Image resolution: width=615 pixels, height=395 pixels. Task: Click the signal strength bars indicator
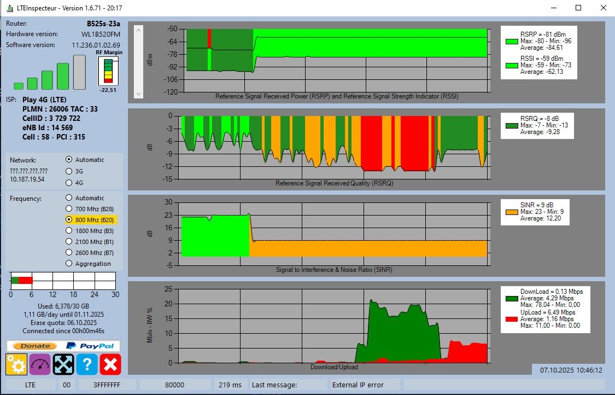click(x=49, y=72)
